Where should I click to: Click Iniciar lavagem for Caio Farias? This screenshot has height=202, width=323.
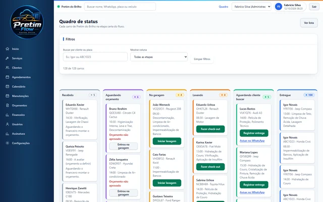(167, 183)
